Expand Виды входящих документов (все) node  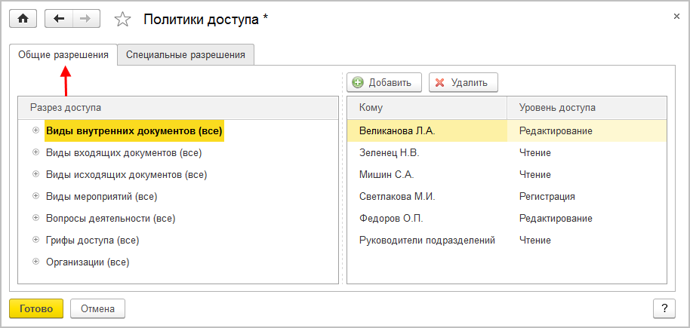click(x=35, y=152)
